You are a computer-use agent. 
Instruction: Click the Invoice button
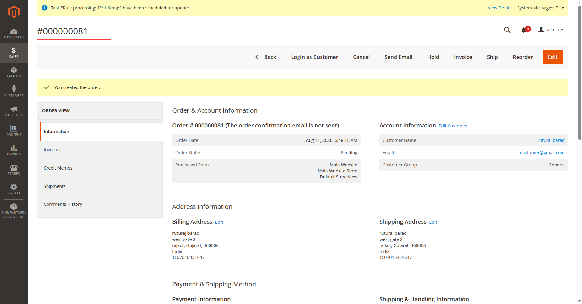(463, 57)
